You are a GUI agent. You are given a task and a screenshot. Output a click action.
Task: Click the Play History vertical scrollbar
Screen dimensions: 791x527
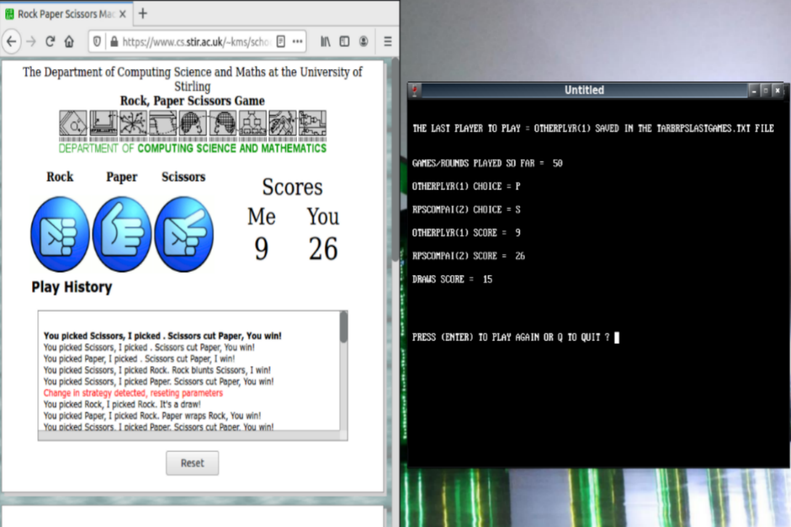pyautogui.click(x=344, y=370)
